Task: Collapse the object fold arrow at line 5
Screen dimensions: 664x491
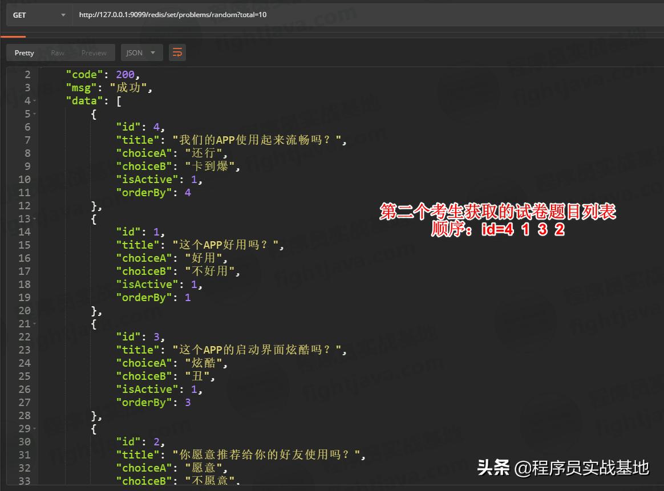Action: click(x=34, y=114)
